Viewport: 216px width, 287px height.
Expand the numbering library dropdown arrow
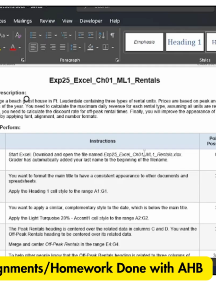pyautogui.click(x=56, y=35)
